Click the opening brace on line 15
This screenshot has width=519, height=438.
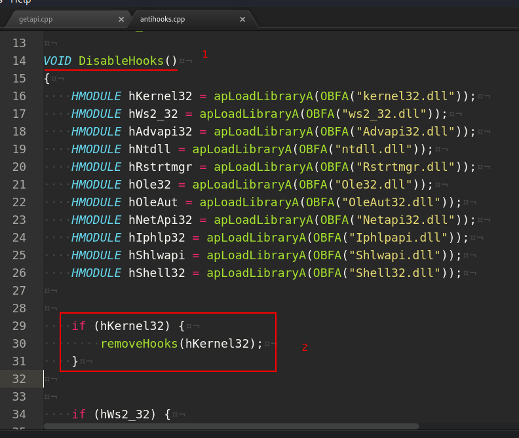click(x=47, y=79)
